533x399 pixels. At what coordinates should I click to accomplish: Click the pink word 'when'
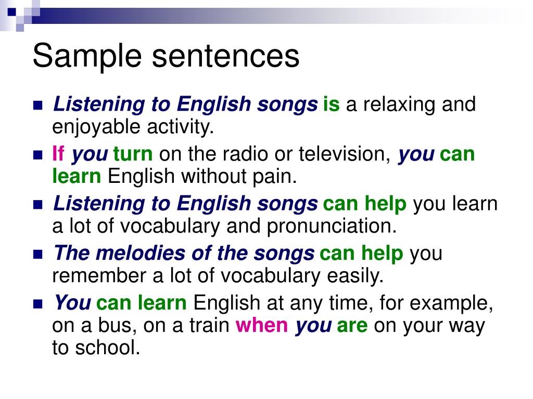click(x=262, y=325)
